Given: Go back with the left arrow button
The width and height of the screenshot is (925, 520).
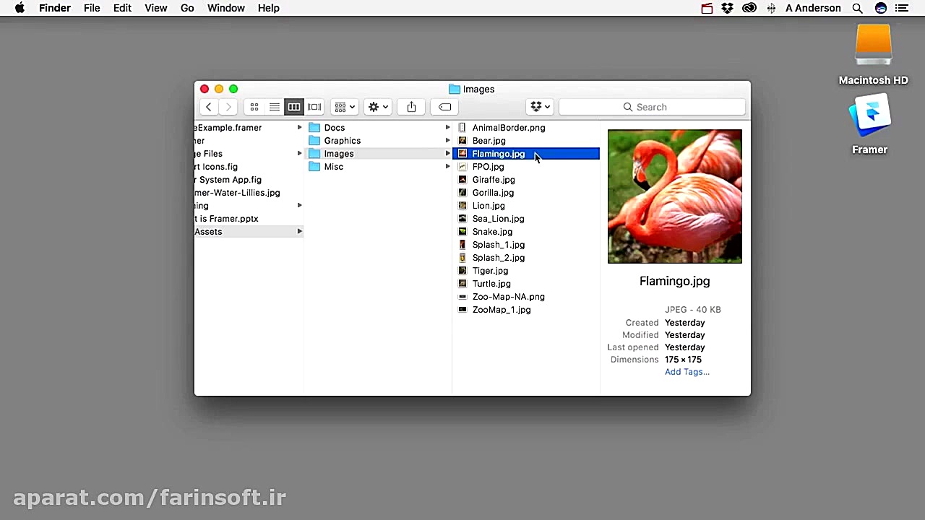Looking at the screenshot, I should 209,107.
